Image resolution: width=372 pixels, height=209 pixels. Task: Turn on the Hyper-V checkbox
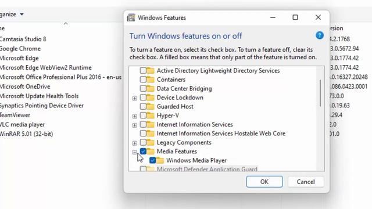click(143, 116)
